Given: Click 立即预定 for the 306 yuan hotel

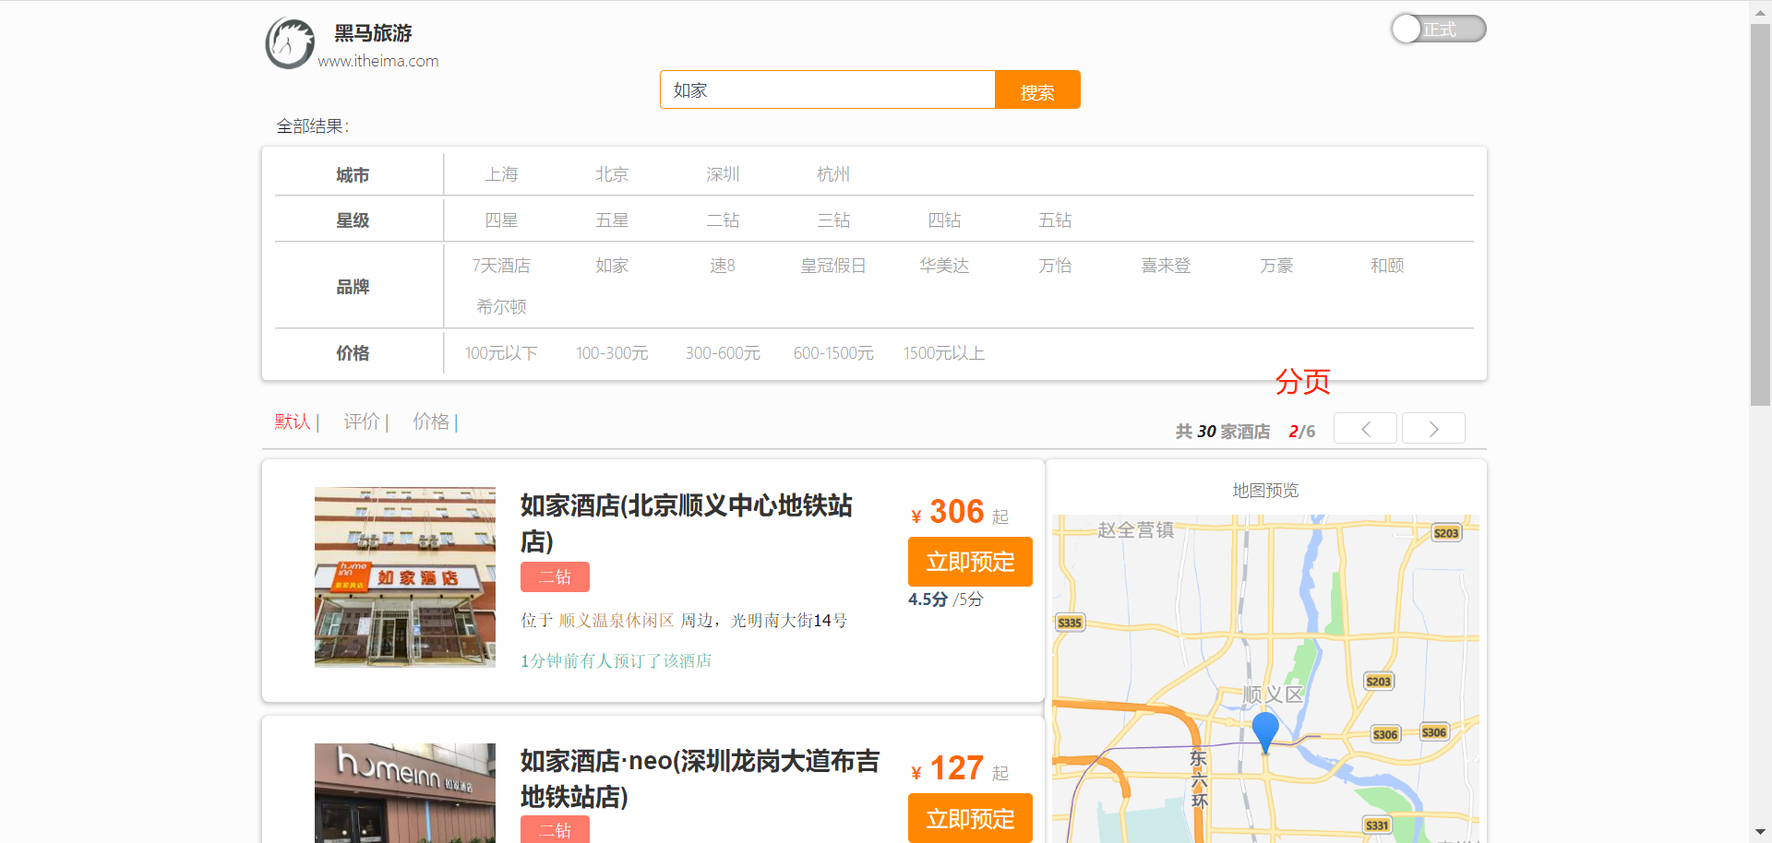Looking at the screenshot, I should 970,562.
